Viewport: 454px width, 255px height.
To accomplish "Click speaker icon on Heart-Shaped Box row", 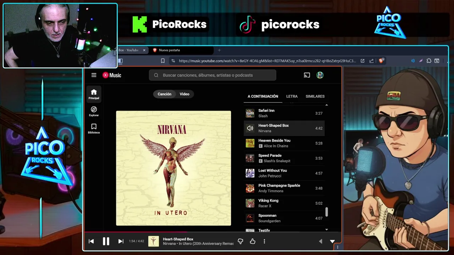I will click(x=250, y=128).
